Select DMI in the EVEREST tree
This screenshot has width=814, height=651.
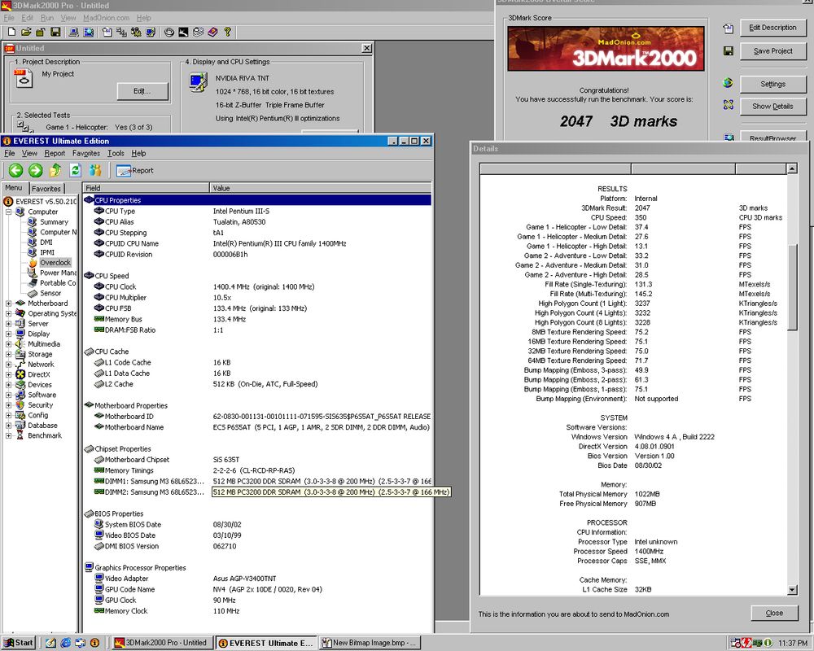(46, 242)
